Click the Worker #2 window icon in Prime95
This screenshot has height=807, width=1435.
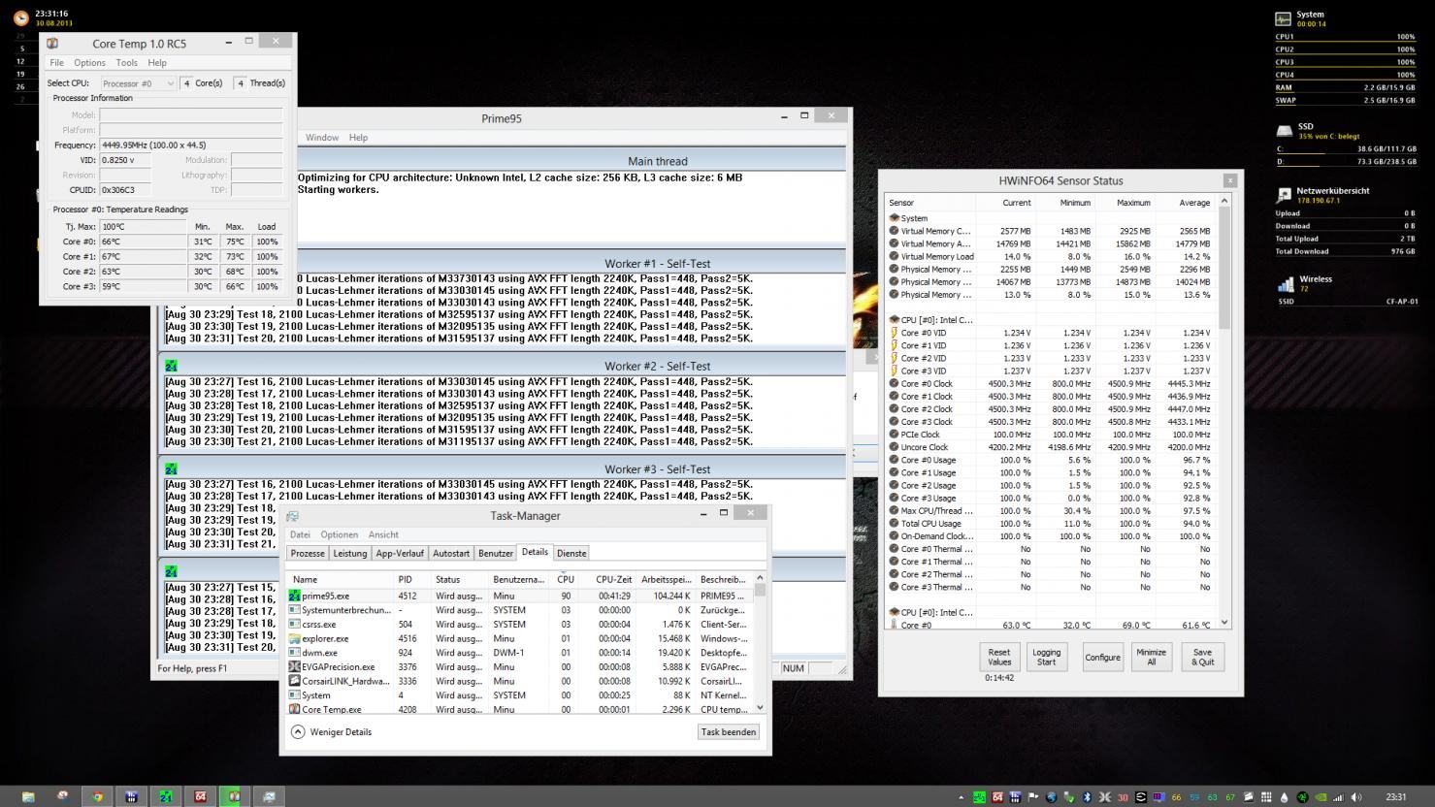171,366
